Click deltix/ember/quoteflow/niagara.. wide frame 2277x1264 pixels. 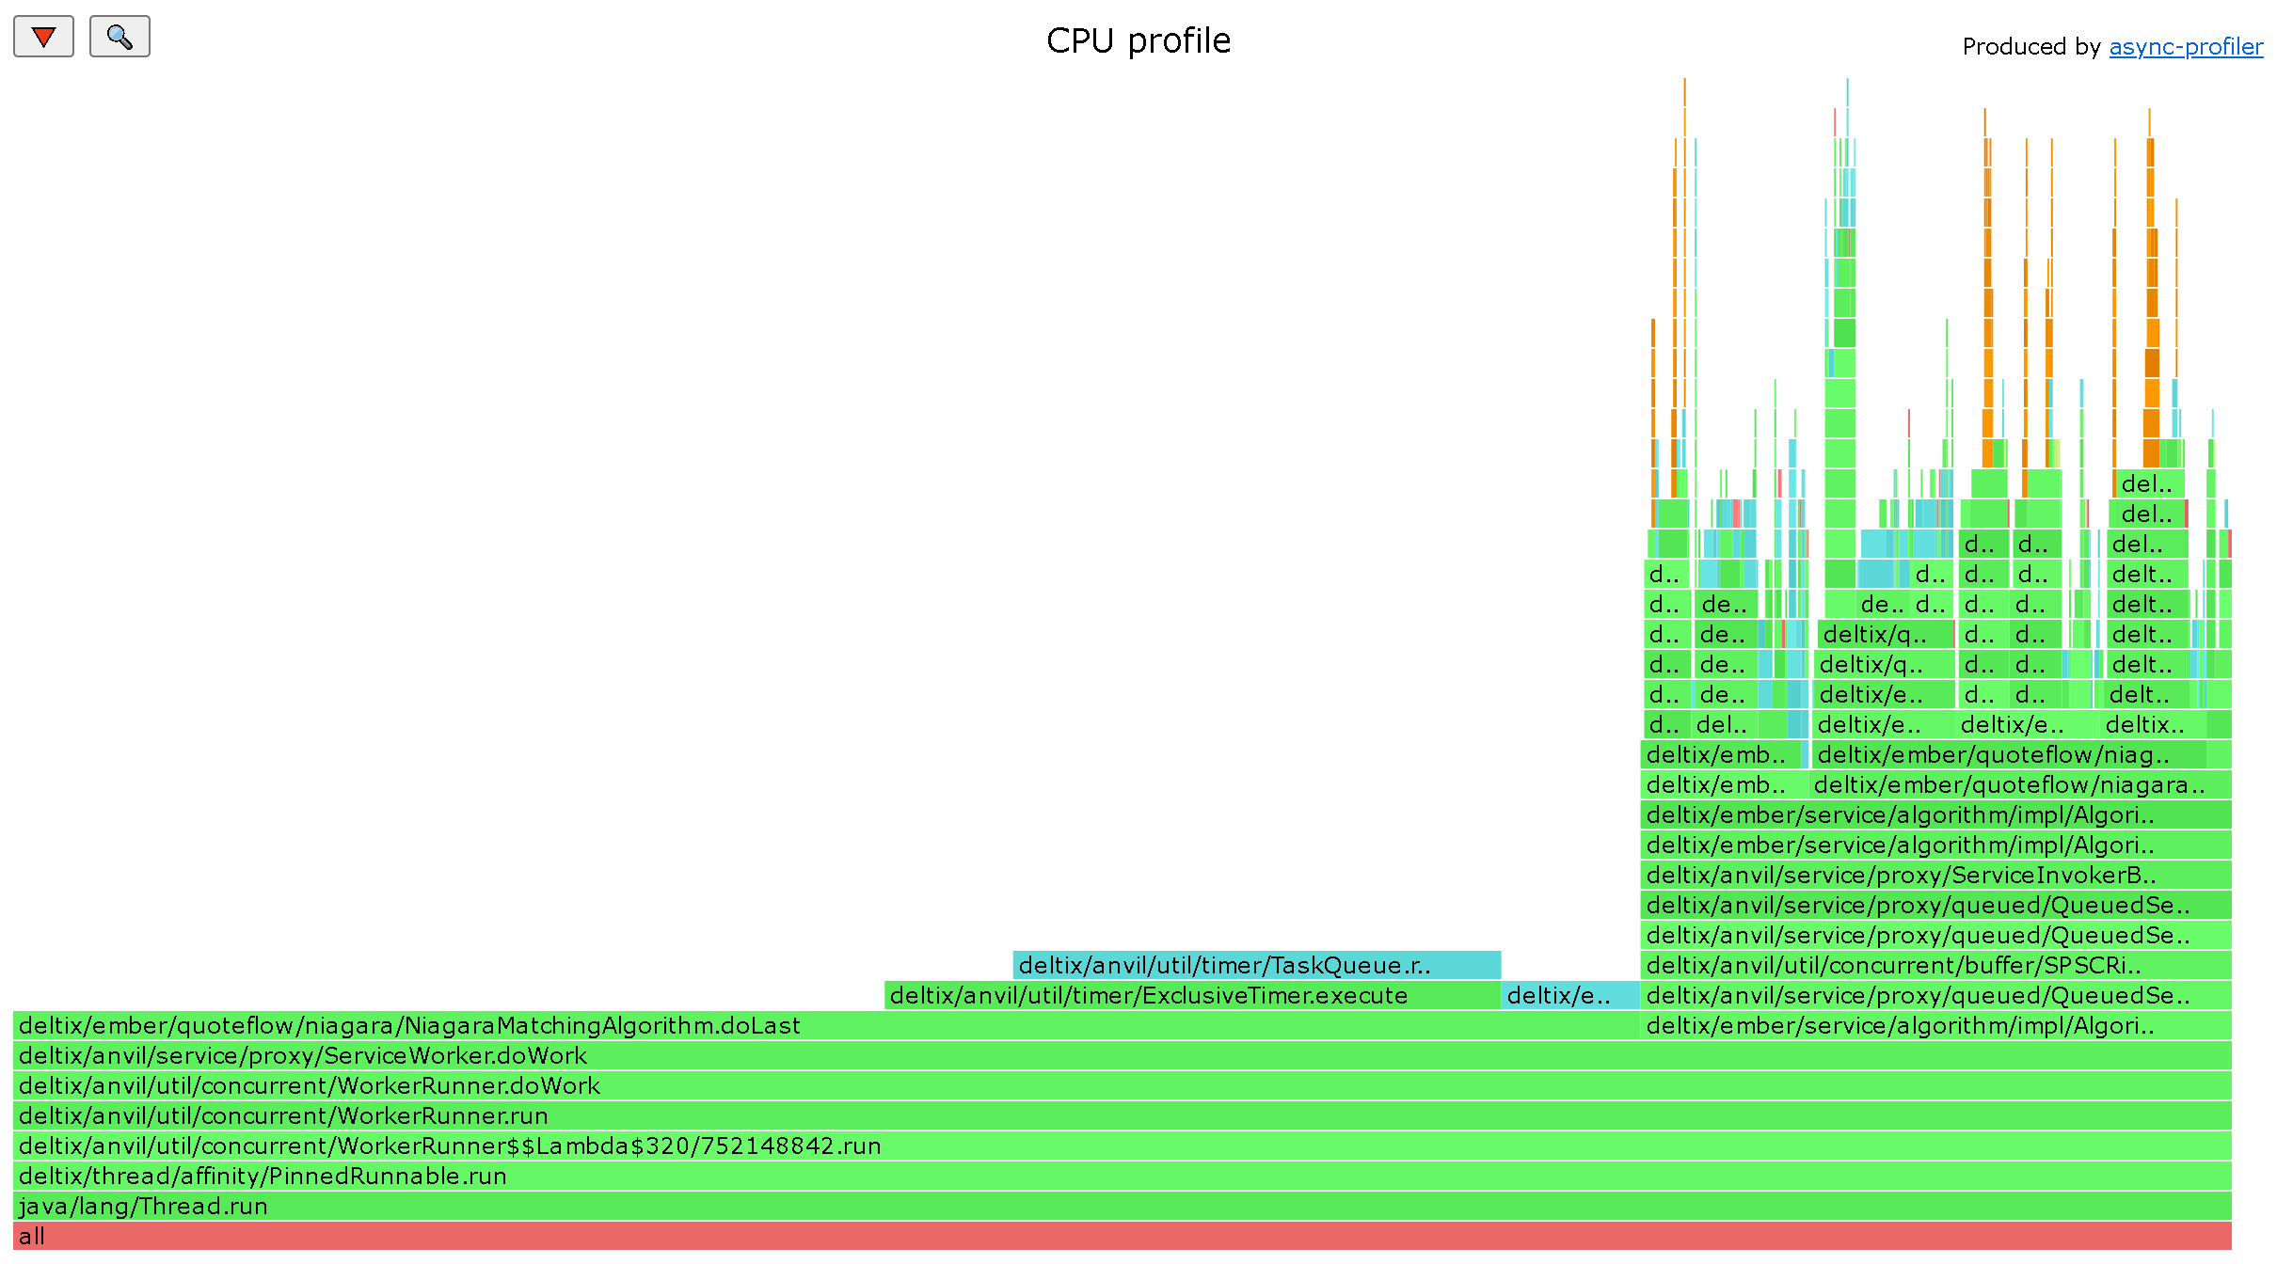(x=2020, y=784)
